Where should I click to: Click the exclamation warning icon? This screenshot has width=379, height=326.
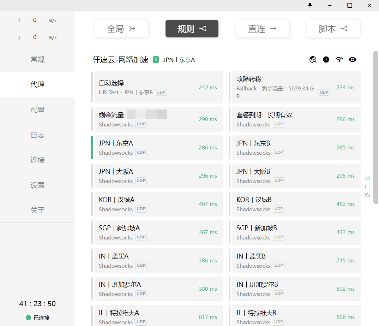point(326,60)
